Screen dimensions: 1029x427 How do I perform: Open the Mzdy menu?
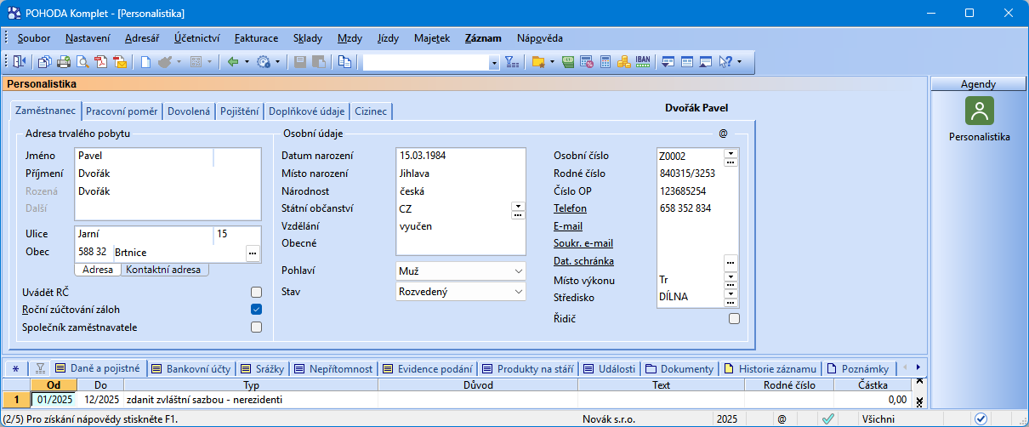click(350, 38)
